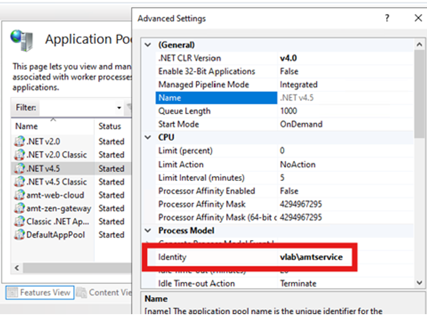Select Processor Affinity Mask (64-bit) property
The width and height of the screenshot is (427, 316).
218,217
